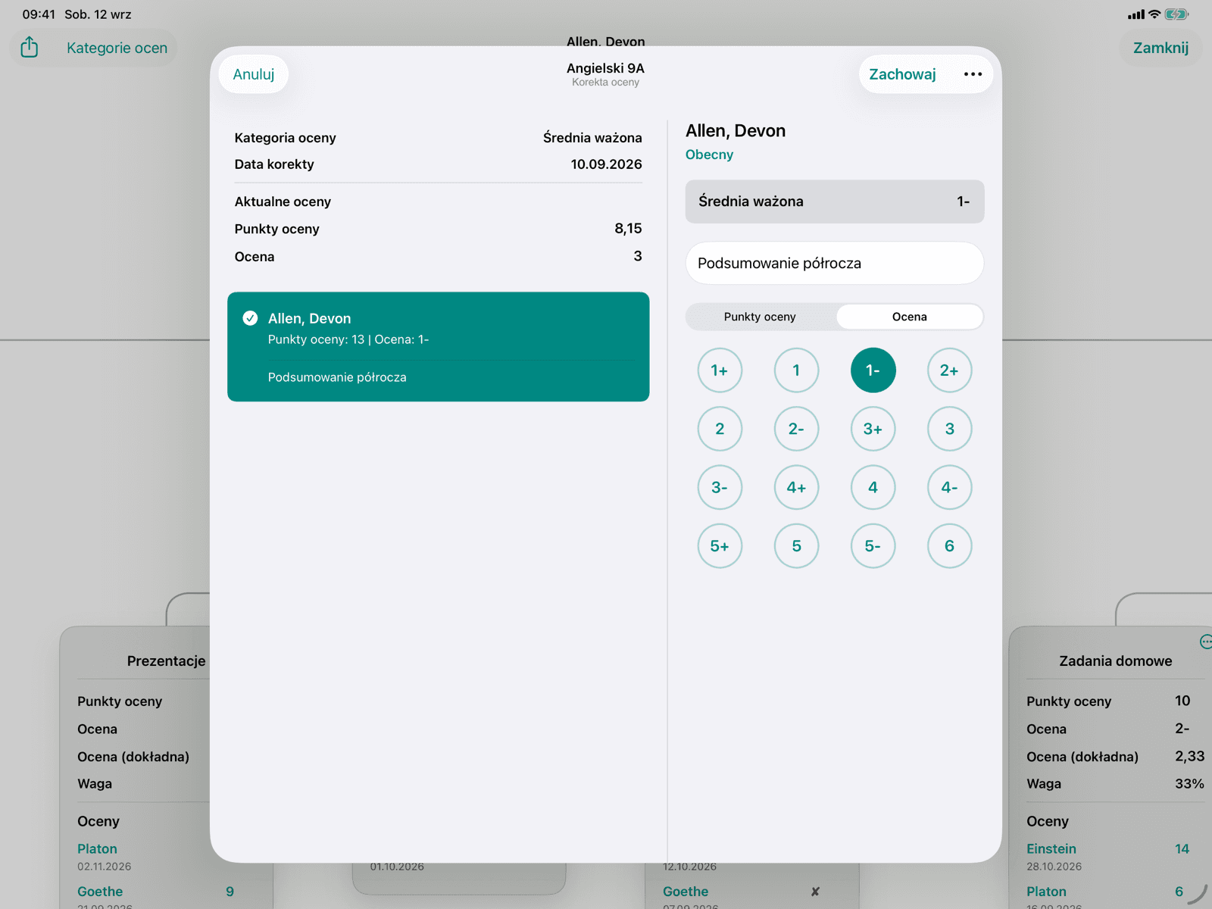Screen dimensions: 1212x909
Task: Cancel with the Anuluj button
Action: click(x=254, y=74)
